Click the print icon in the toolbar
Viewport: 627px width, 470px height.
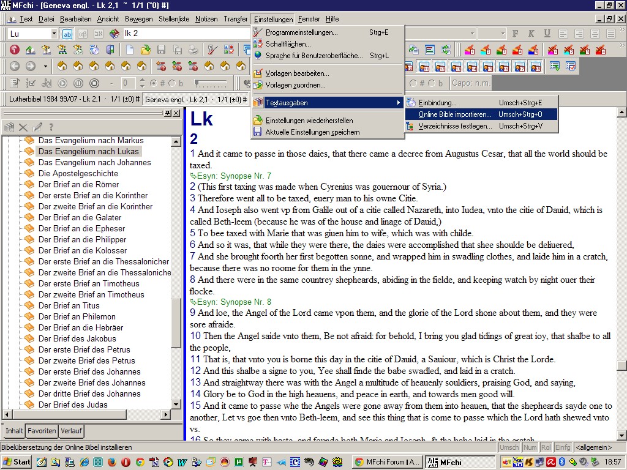[x=193, y=50]
